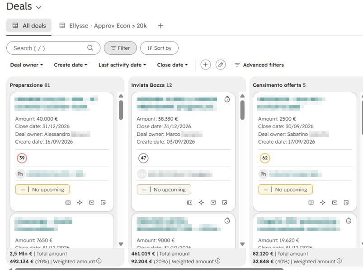Screen dimensions: 363x270
Task: Click the score badge 62
Action: pyautogui.click(x=265, y=158)
